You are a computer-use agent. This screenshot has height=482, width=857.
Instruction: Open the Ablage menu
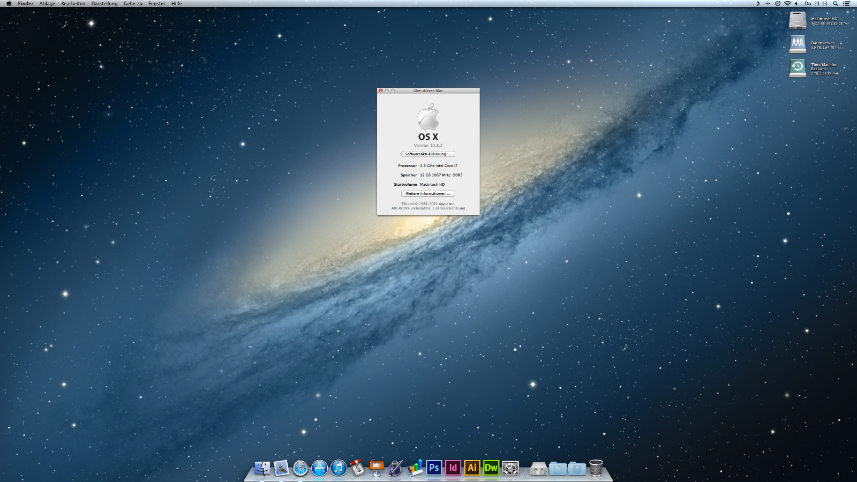coord(47,3)
